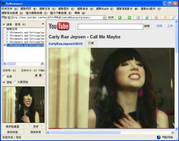This screenshot has width=179, height=141.
Task: Click the file list scroll-left arrow
Action: coord(5,63)
